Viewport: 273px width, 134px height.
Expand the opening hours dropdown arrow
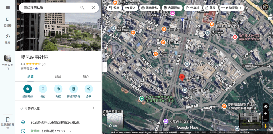(x=70, y=131)
